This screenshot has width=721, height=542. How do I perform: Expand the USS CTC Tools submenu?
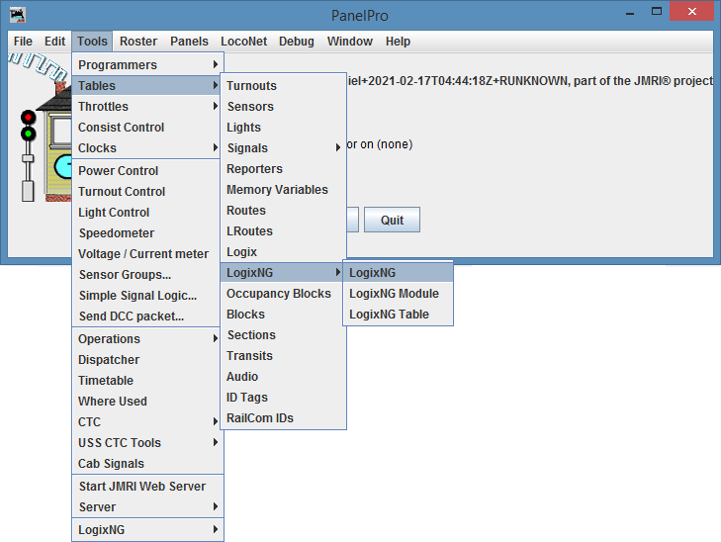tap(147, 443)
